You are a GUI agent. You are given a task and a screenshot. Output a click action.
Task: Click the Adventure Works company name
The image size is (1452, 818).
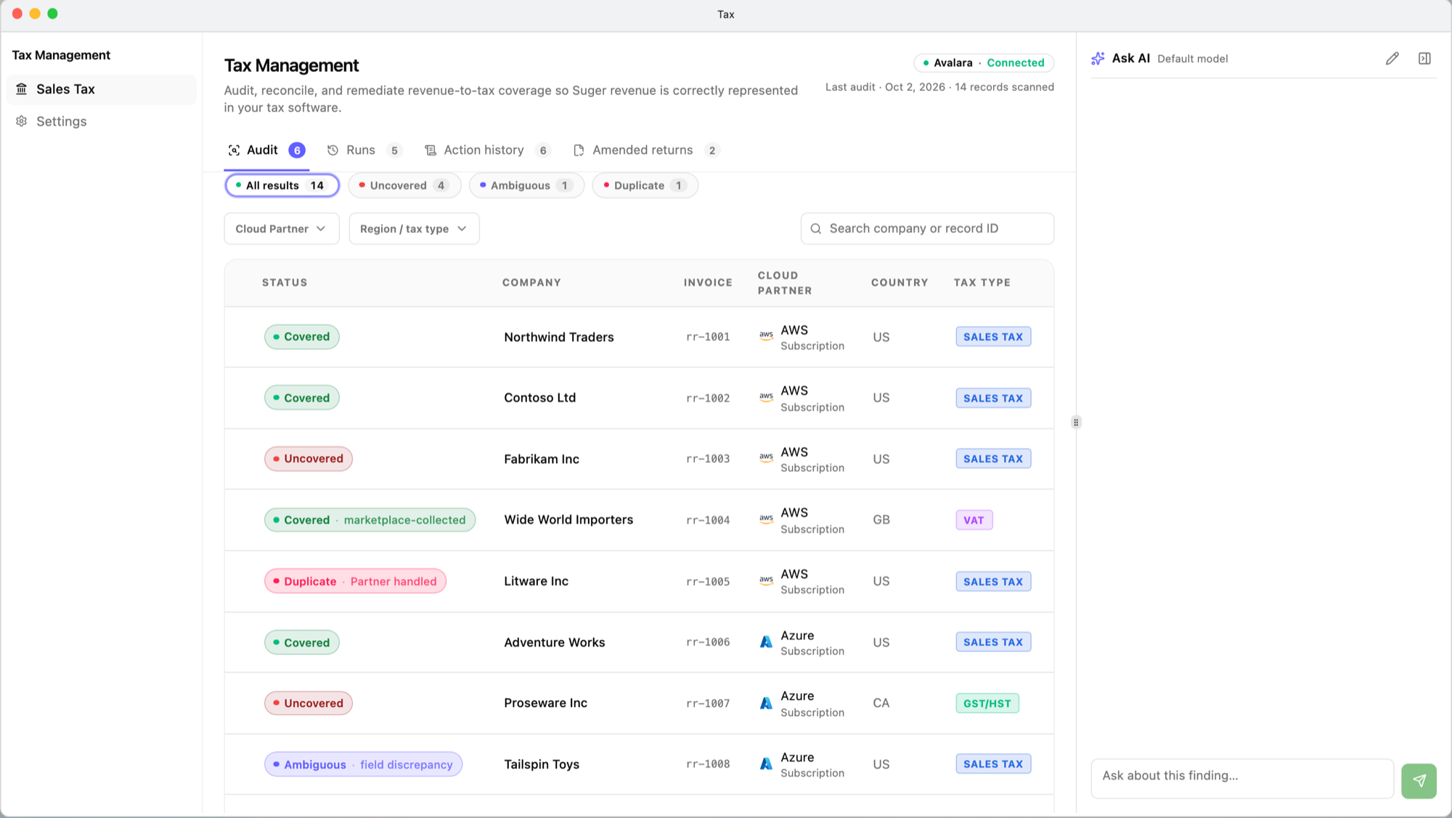[555, 642]
